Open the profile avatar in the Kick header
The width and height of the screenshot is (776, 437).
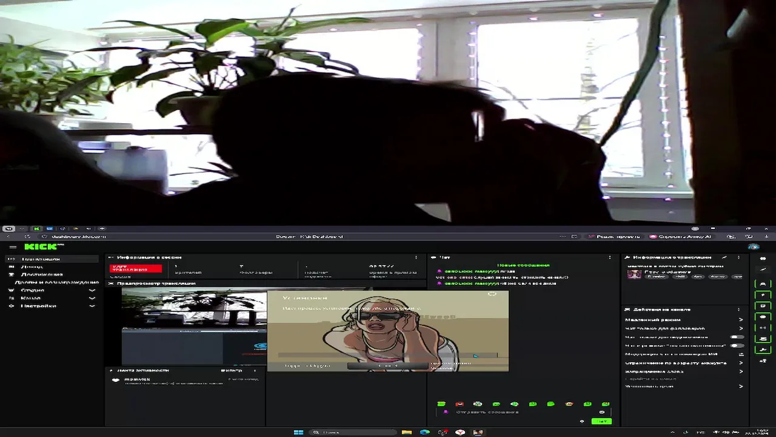click(x=754, y=247)
